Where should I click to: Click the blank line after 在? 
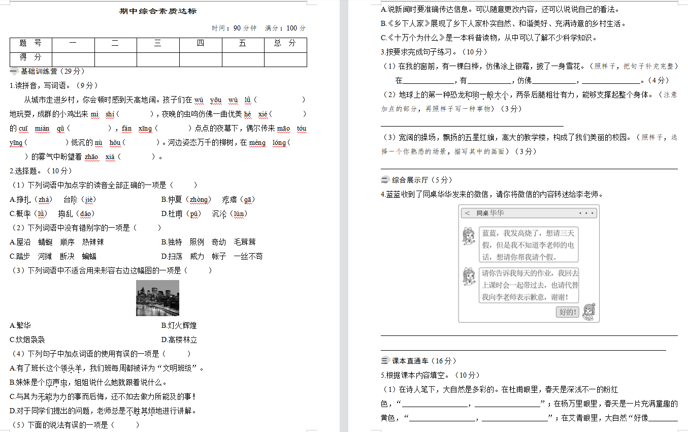point(428,81)
